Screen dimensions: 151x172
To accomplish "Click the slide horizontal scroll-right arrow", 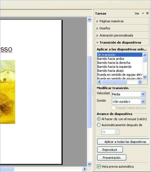I will 84,169.
